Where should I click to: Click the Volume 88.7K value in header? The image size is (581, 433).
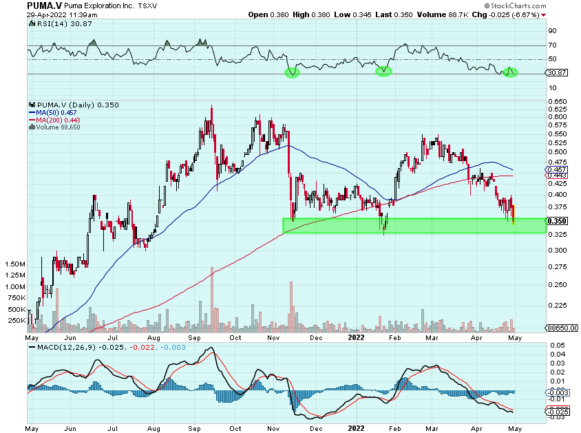[x=443, y=15]
